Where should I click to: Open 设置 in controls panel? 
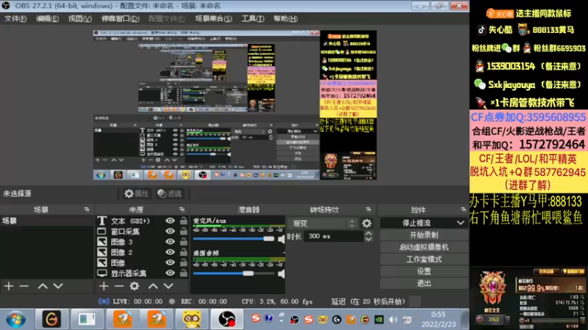(x=424, y=271)
